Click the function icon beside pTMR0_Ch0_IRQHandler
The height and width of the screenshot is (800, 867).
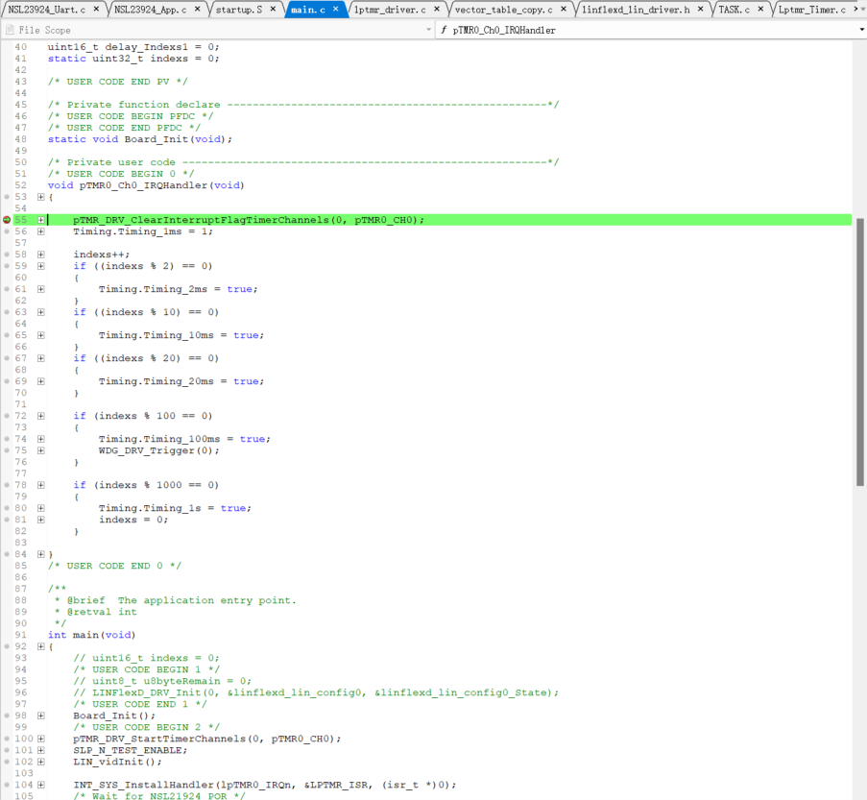[444, 30]
